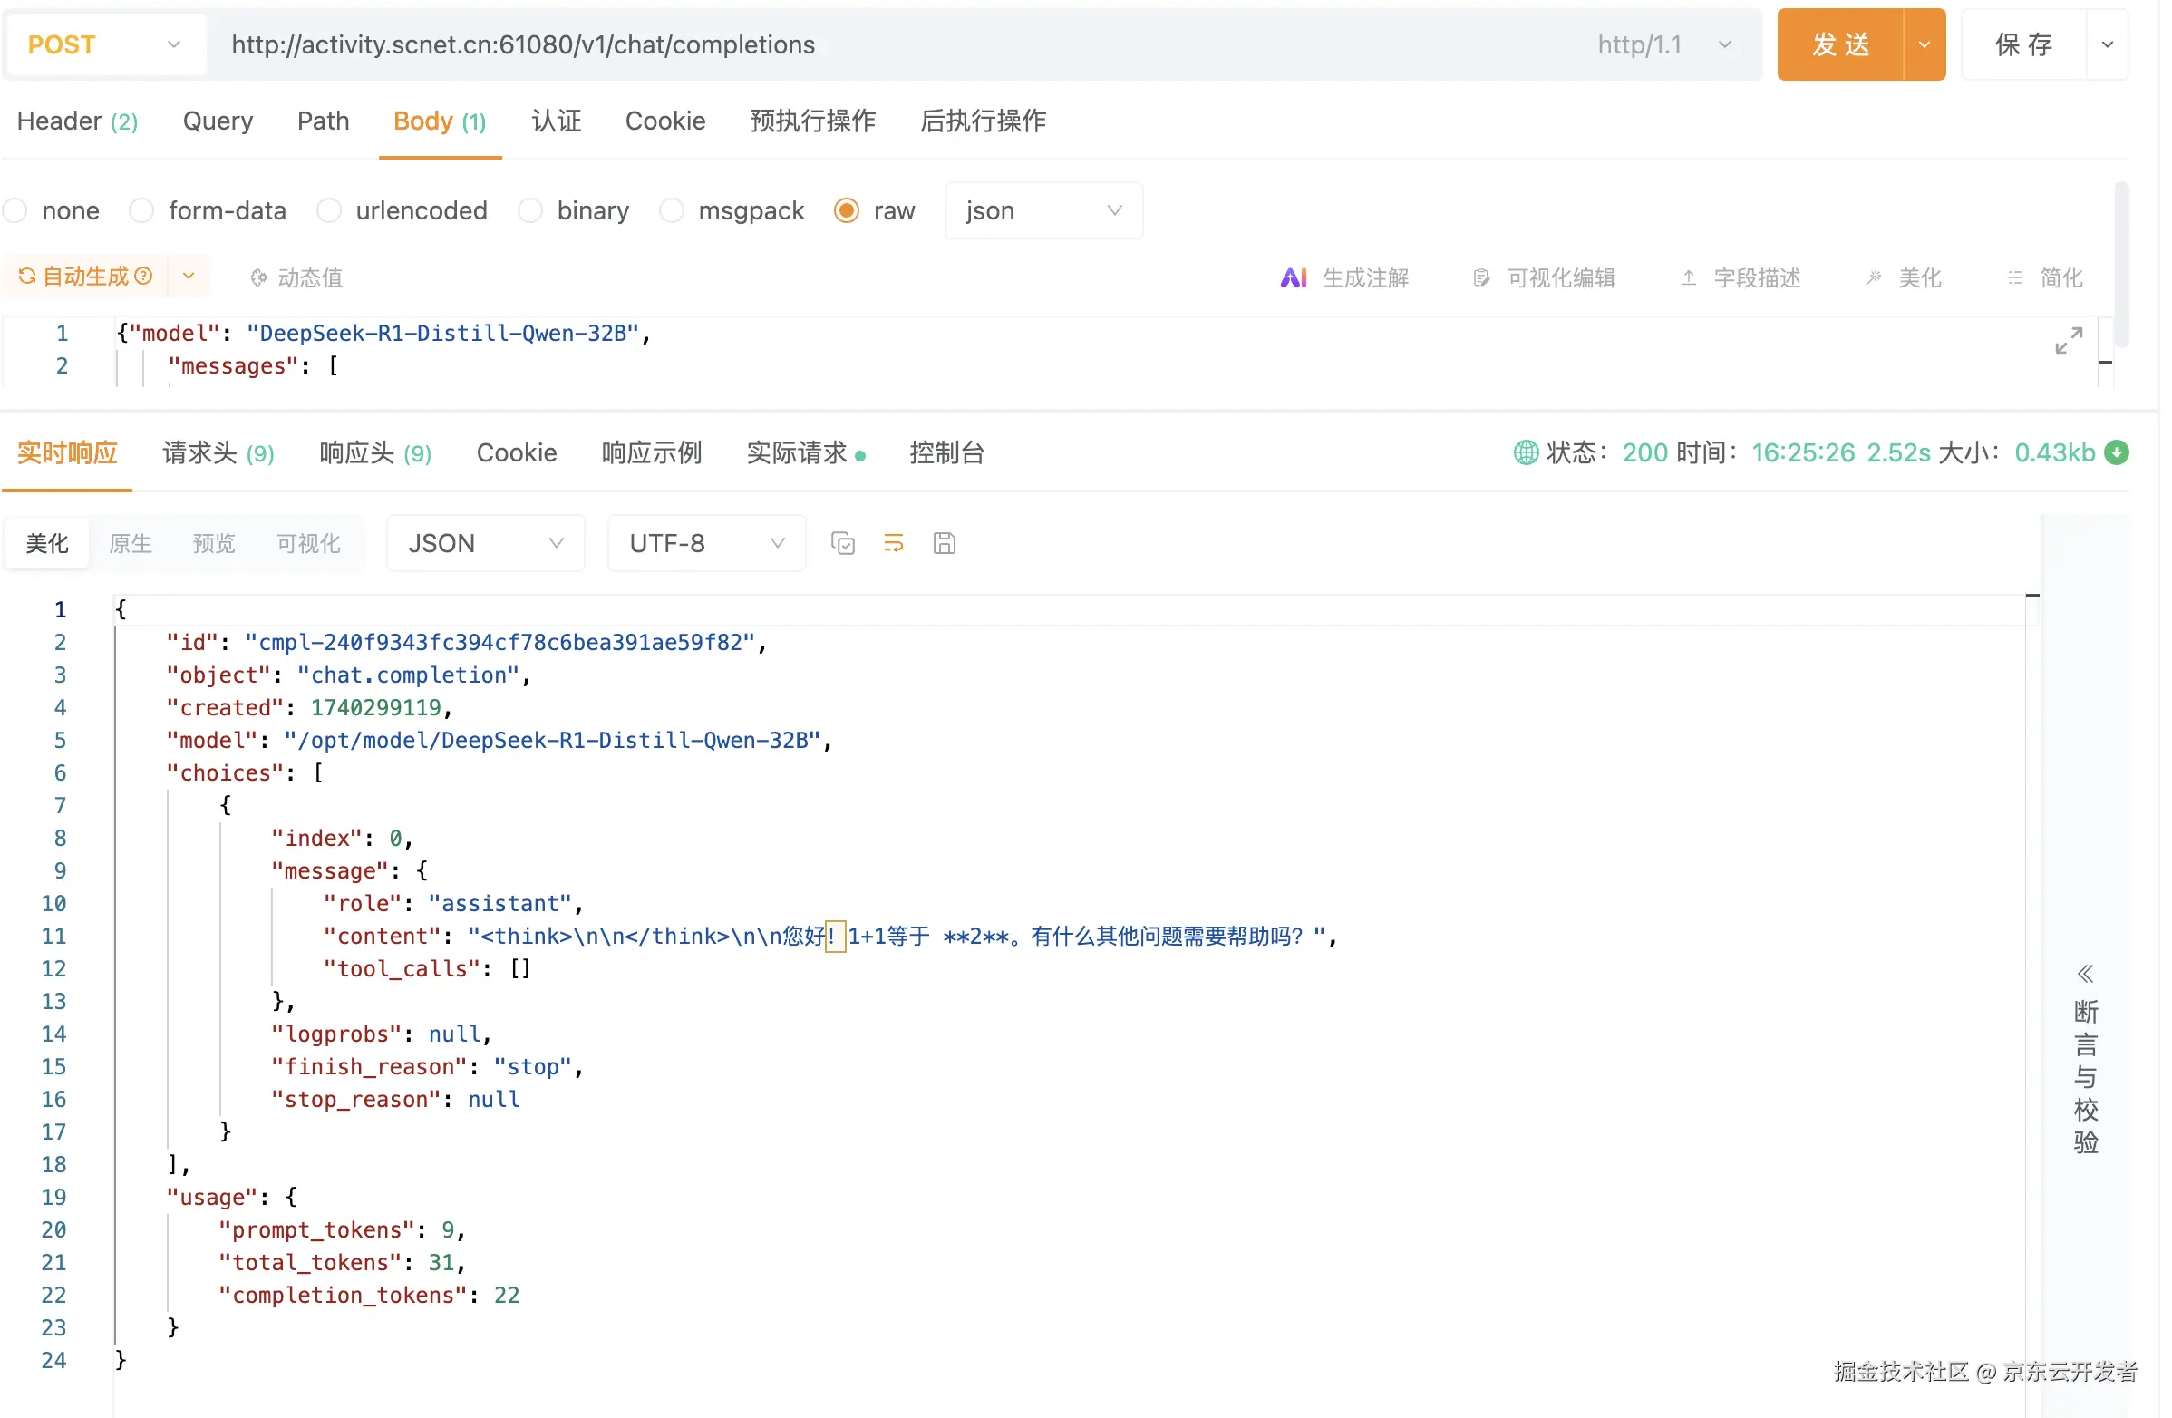2172x1418 pixels.
Task: Switch to the Header request tab
Action: (77, 121)
